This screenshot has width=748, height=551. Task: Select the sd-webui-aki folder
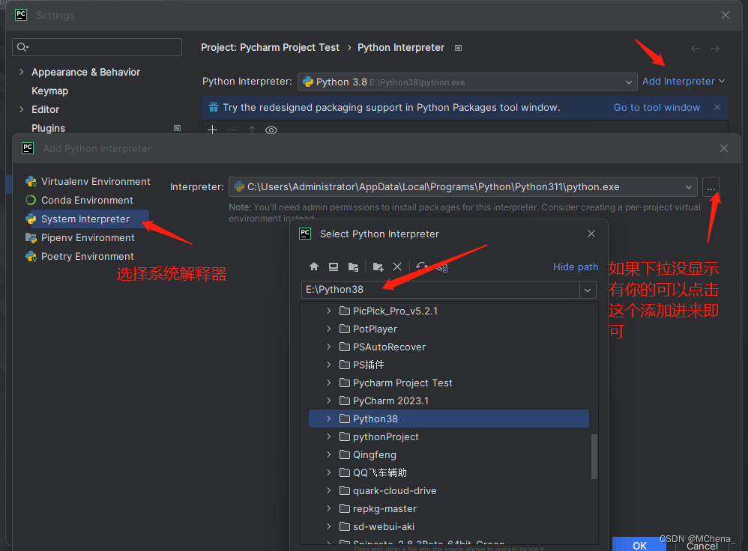[384, 527]
